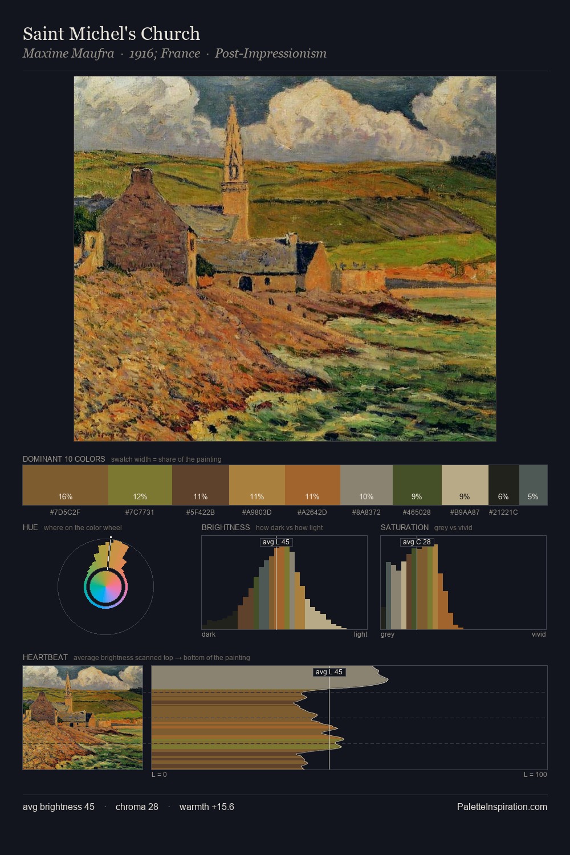Click the "L = 0" axis label
Viewport: 570px width, 855px height.
coord(159,775)
